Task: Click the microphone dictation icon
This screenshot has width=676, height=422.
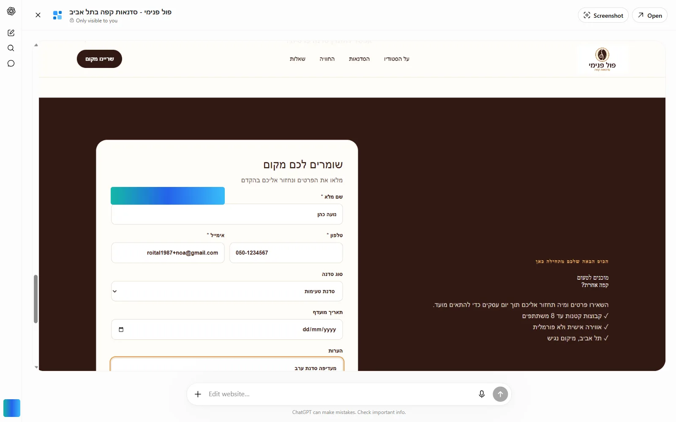Action: tap(482, 394)
